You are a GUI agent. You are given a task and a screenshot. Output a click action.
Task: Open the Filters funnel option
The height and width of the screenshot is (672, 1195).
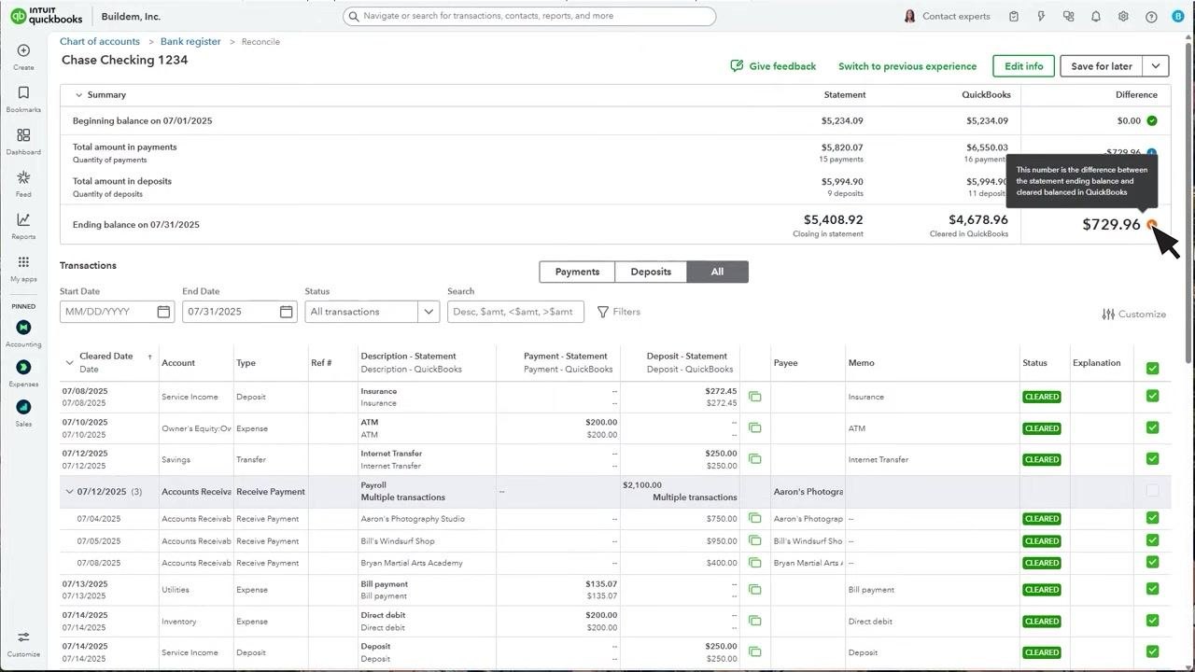[x=619, y=312]
